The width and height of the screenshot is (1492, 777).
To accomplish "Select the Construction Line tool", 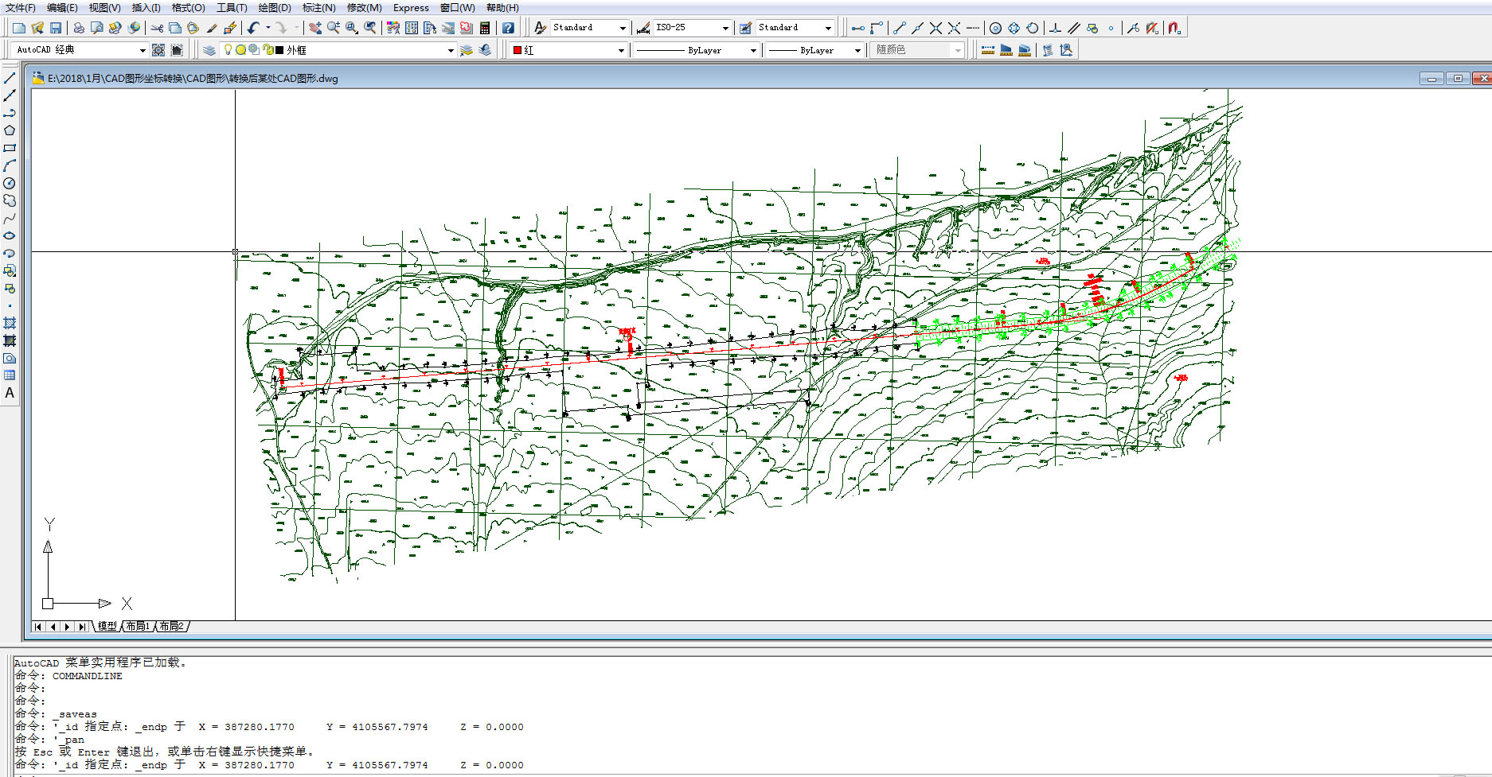I will coord(10,95).
